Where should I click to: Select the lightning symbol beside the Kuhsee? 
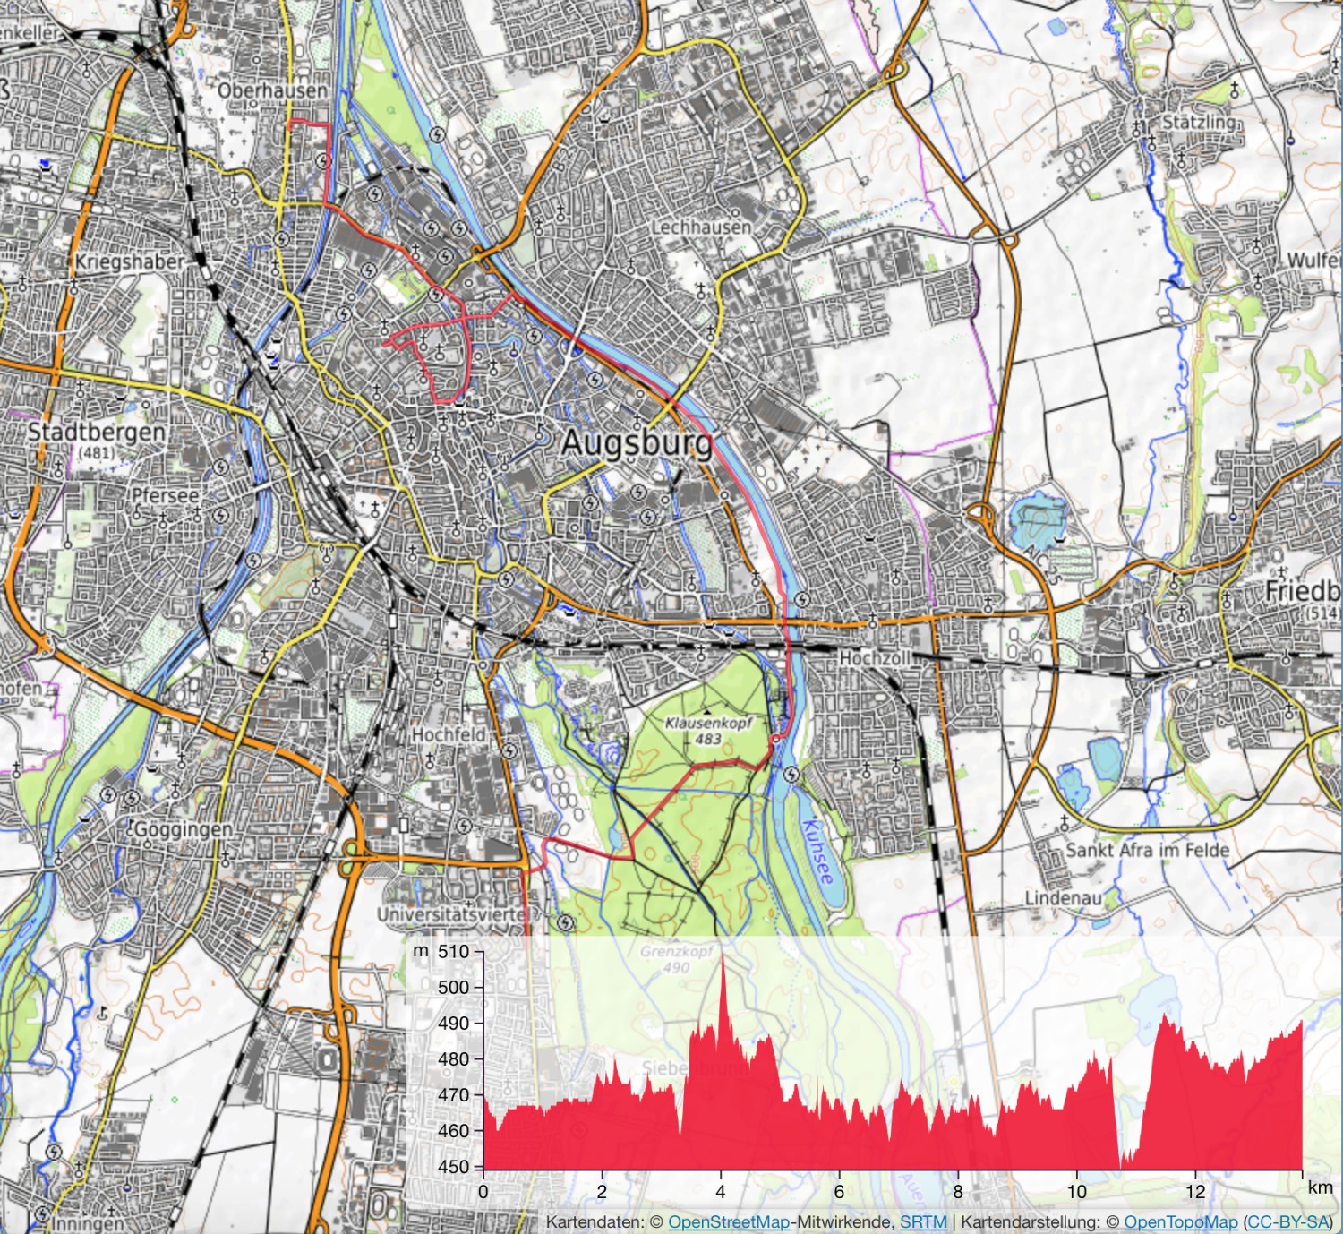791,775
